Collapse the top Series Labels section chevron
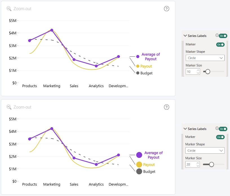 pyautogui.click(x=185, y=36)
